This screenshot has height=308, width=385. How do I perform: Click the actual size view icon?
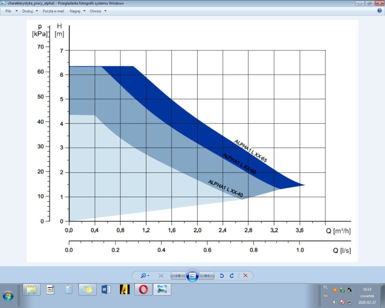161,276
